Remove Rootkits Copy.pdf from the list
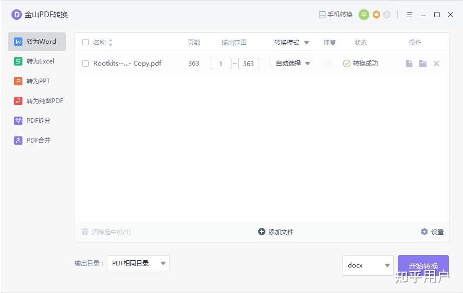This screenshot has height=293, width=463. click(436, 63)
